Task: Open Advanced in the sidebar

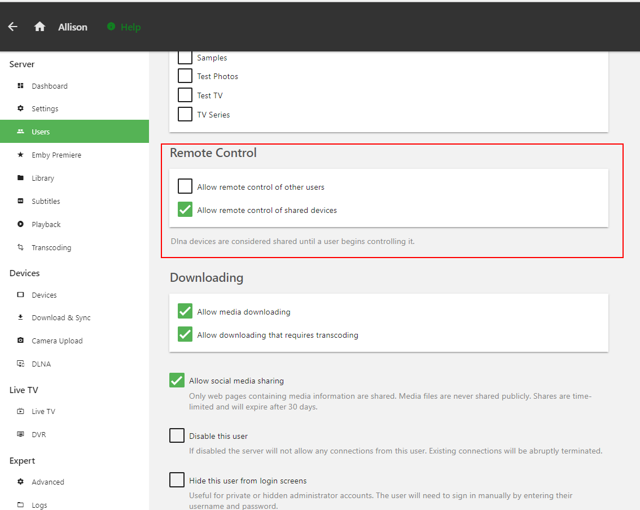Action: 74,482
